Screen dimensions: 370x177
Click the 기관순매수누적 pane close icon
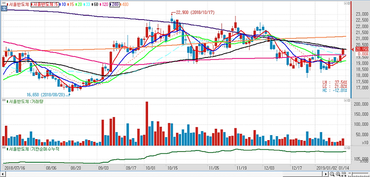(x=348, y=148)
